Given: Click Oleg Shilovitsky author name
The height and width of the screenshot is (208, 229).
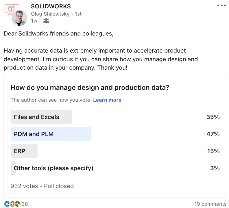Looking at the screenshot, I should click(x=52, y=14).
